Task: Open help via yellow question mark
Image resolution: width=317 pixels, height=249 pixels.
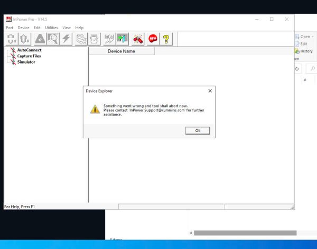Action: (166, 39)
